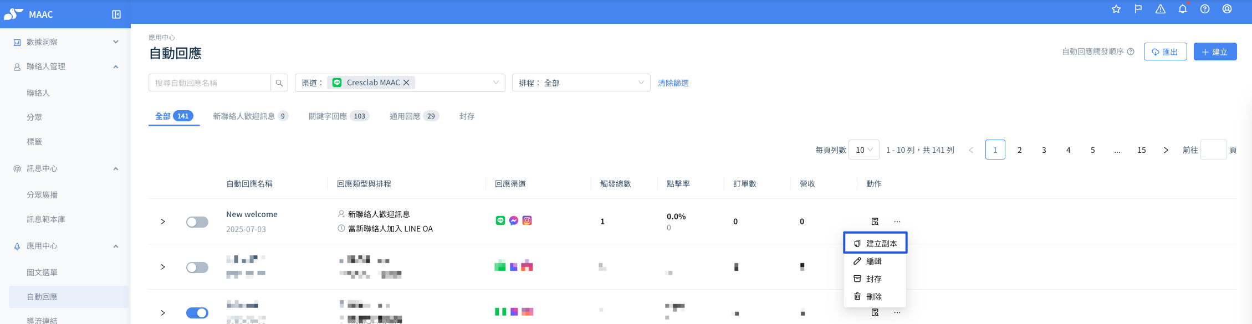Toggle the second row auto-reply switch
1252x324 pixels.
point(197,268)
